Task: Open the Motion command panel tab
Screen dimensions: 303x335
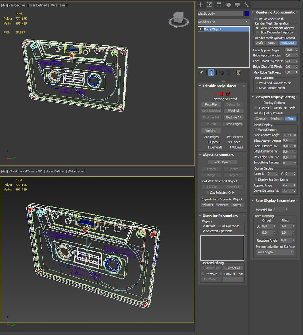Action: 228,5
